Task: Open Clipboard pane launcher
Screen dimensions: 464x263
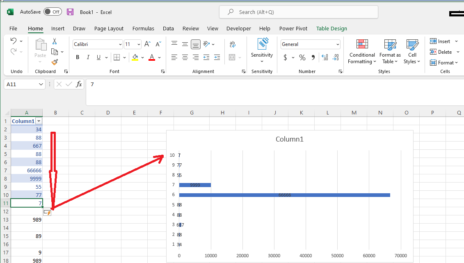Action: (x=66, y=71)
